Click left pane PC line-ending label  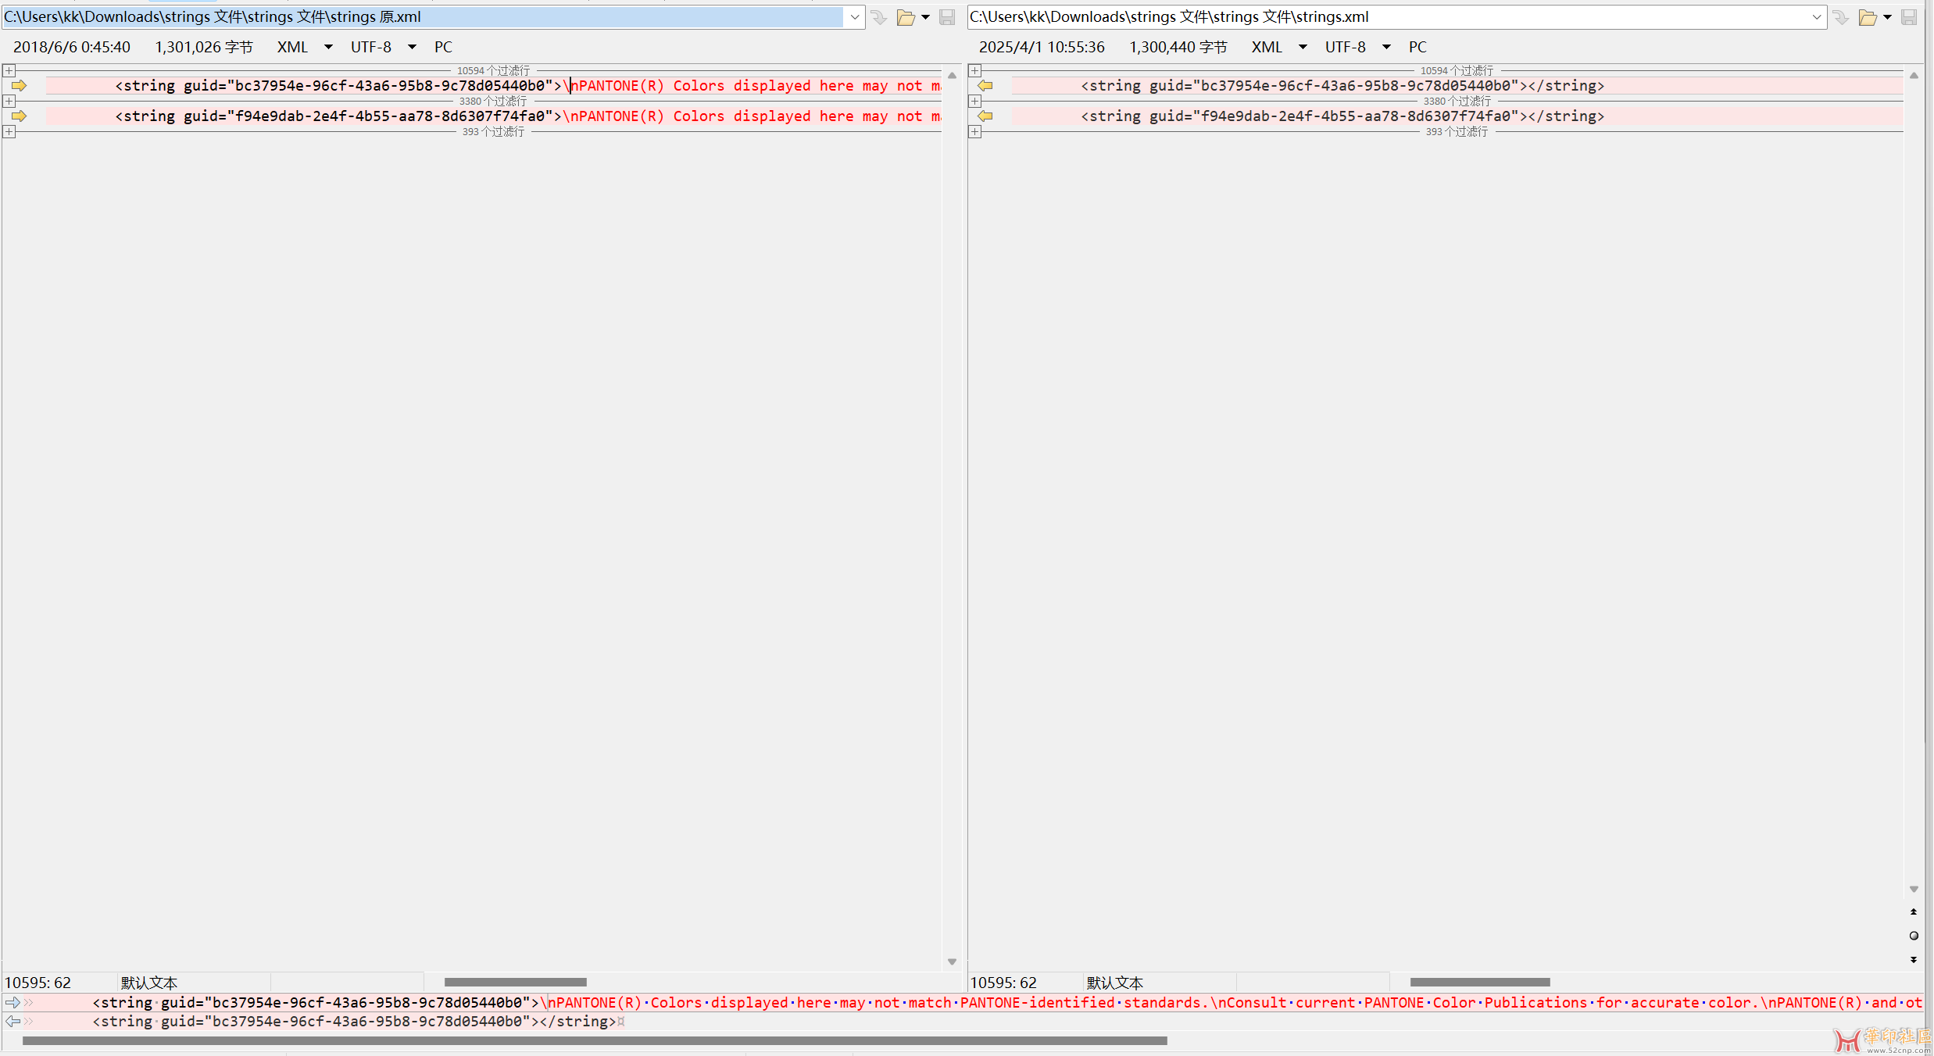(444, 47)
